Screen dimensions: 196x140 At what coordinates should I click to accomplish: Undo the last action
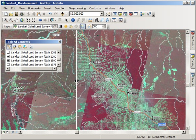[50, 14]
